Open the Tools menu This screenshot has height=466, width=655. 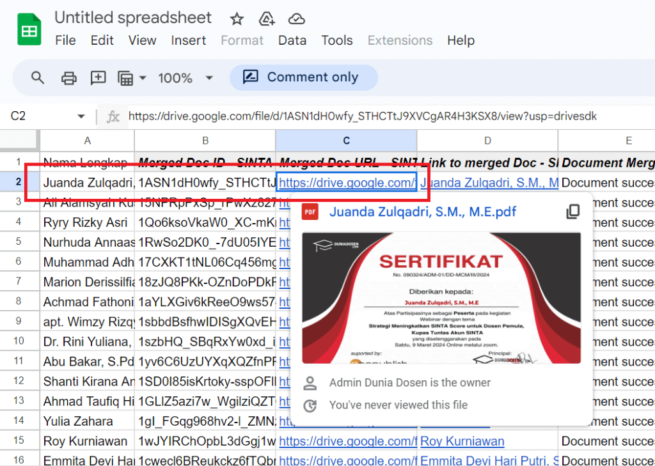coord(337,40)
